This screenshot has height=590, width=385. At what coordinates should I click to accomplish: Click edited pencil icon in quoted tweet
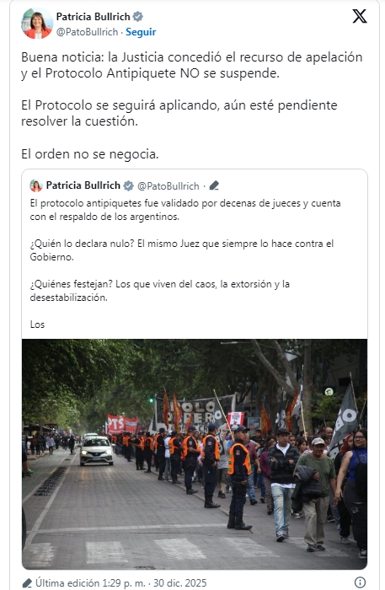(214, 185)
